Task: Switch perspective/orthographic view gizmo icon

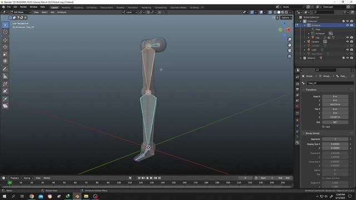Action: [x=289, y=56]
